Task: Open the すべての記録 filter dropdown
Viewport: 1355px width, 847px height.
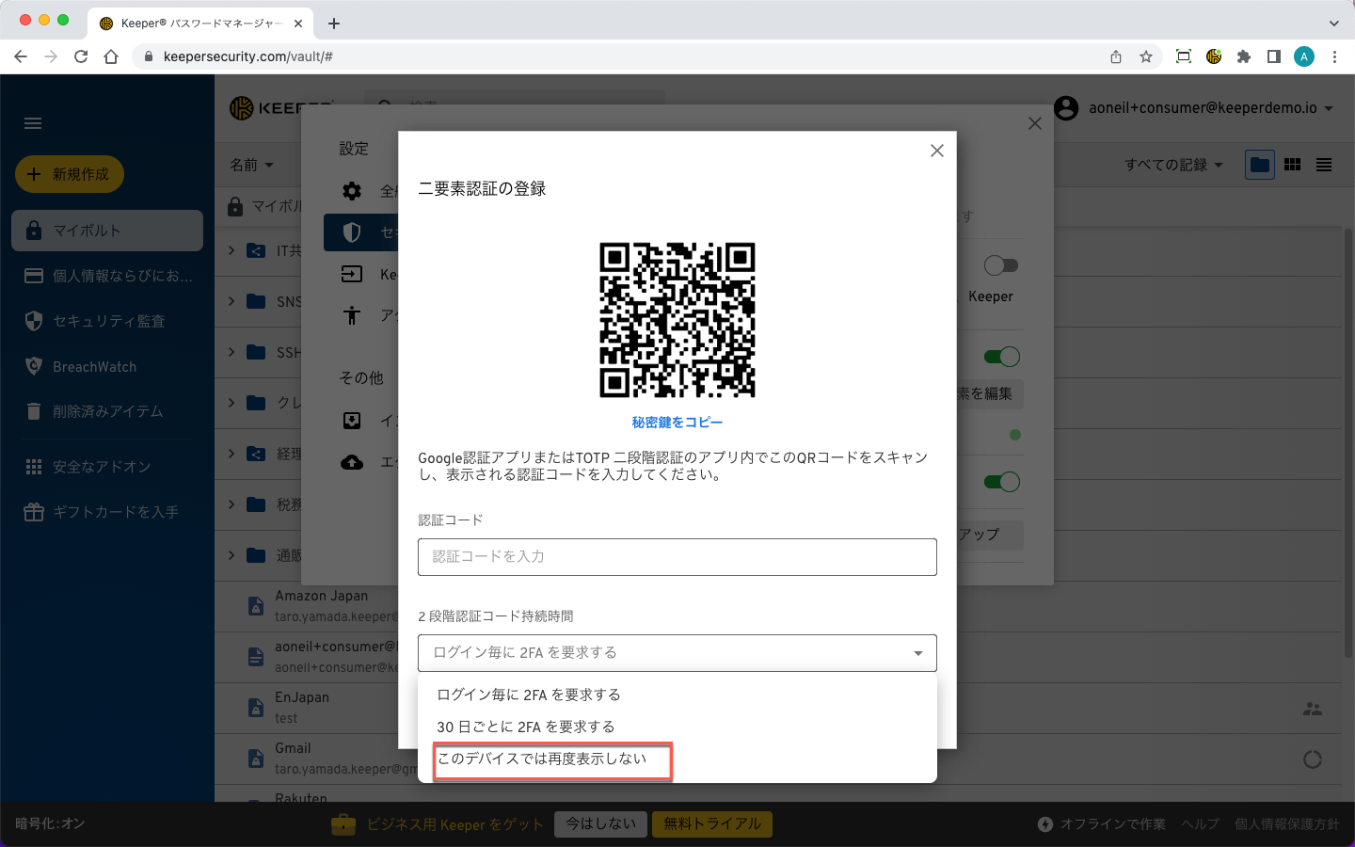Action: point(1173,165)
